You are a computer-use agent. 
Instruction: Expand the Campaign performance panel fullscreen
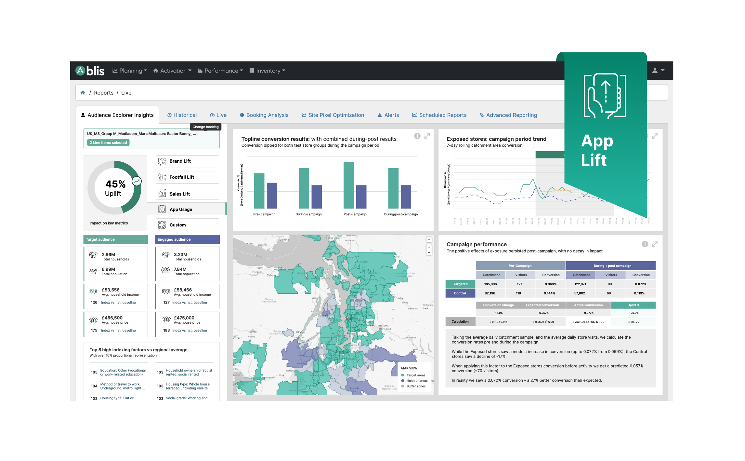655,244
